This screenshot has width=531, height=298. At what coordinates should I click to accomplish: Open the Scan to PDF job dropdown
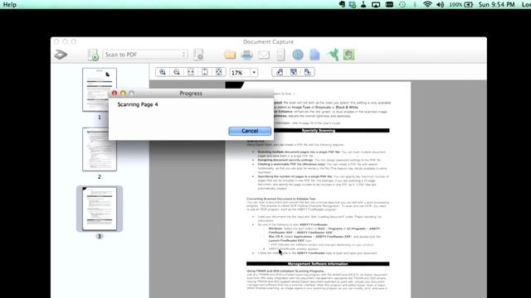pos(145,55)
